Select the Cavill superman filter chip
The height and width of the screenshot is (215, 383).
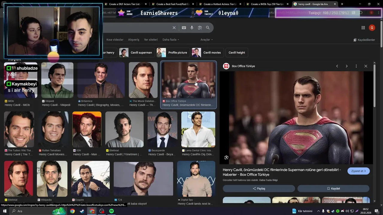pyautogui.click(x=137, y=53)
